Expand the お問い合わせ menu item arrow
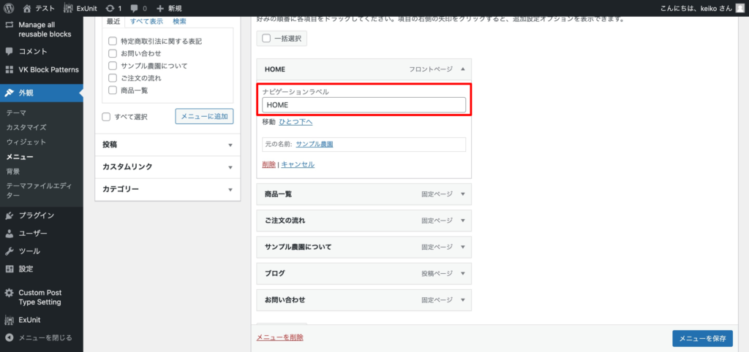The height and width of the screenshot is (352, 749). click(462, 300)
